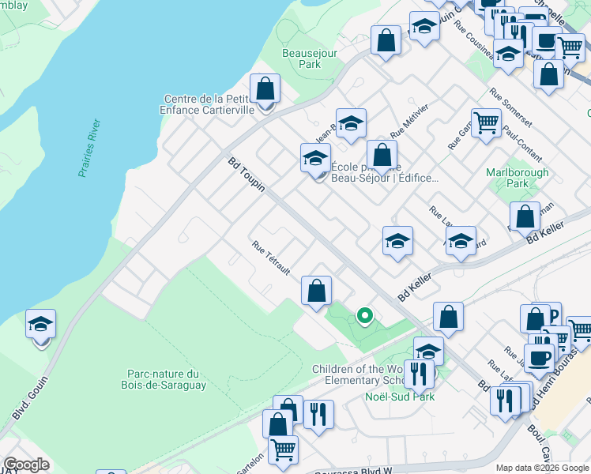This screenshot has width=591, height=474.
Task: Click Centre de la Petite Enfance Cartierville label
Action: pyautogui.click(x=207, y=104)
